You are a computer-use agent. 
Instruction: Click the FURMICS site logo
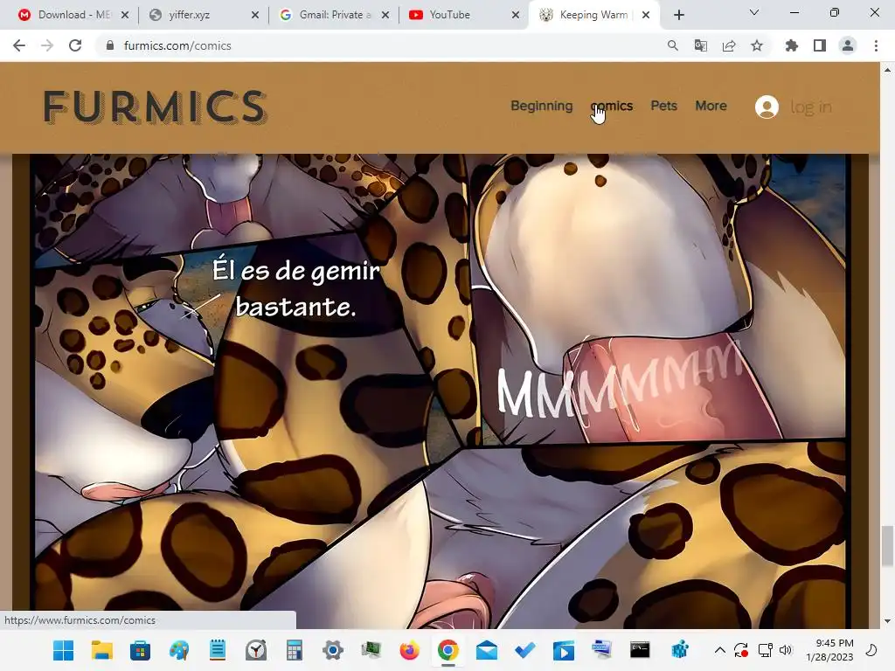point(156,107)
